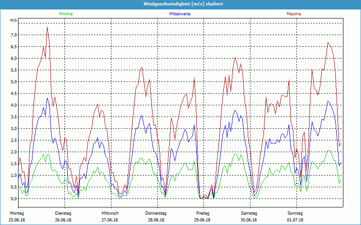Screen dimensions: 361x225
Task: Click the 7,0 y-axis value
Action: coord(14,35)
